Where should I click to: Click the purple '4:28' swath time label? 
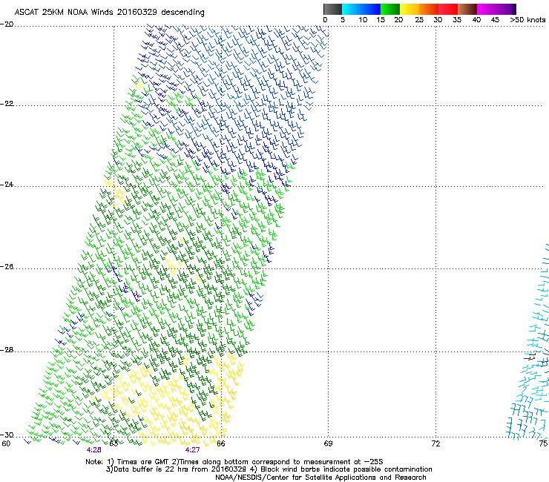pos(93,450)
